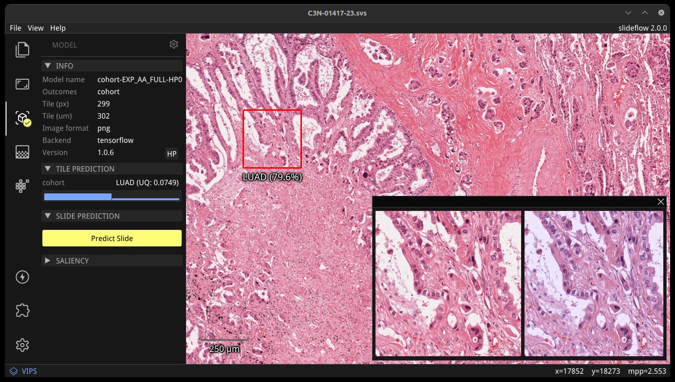Screen dimensions: 675x382
Task: Click the mpp=2.553 status readout
Action: [647, 371]
